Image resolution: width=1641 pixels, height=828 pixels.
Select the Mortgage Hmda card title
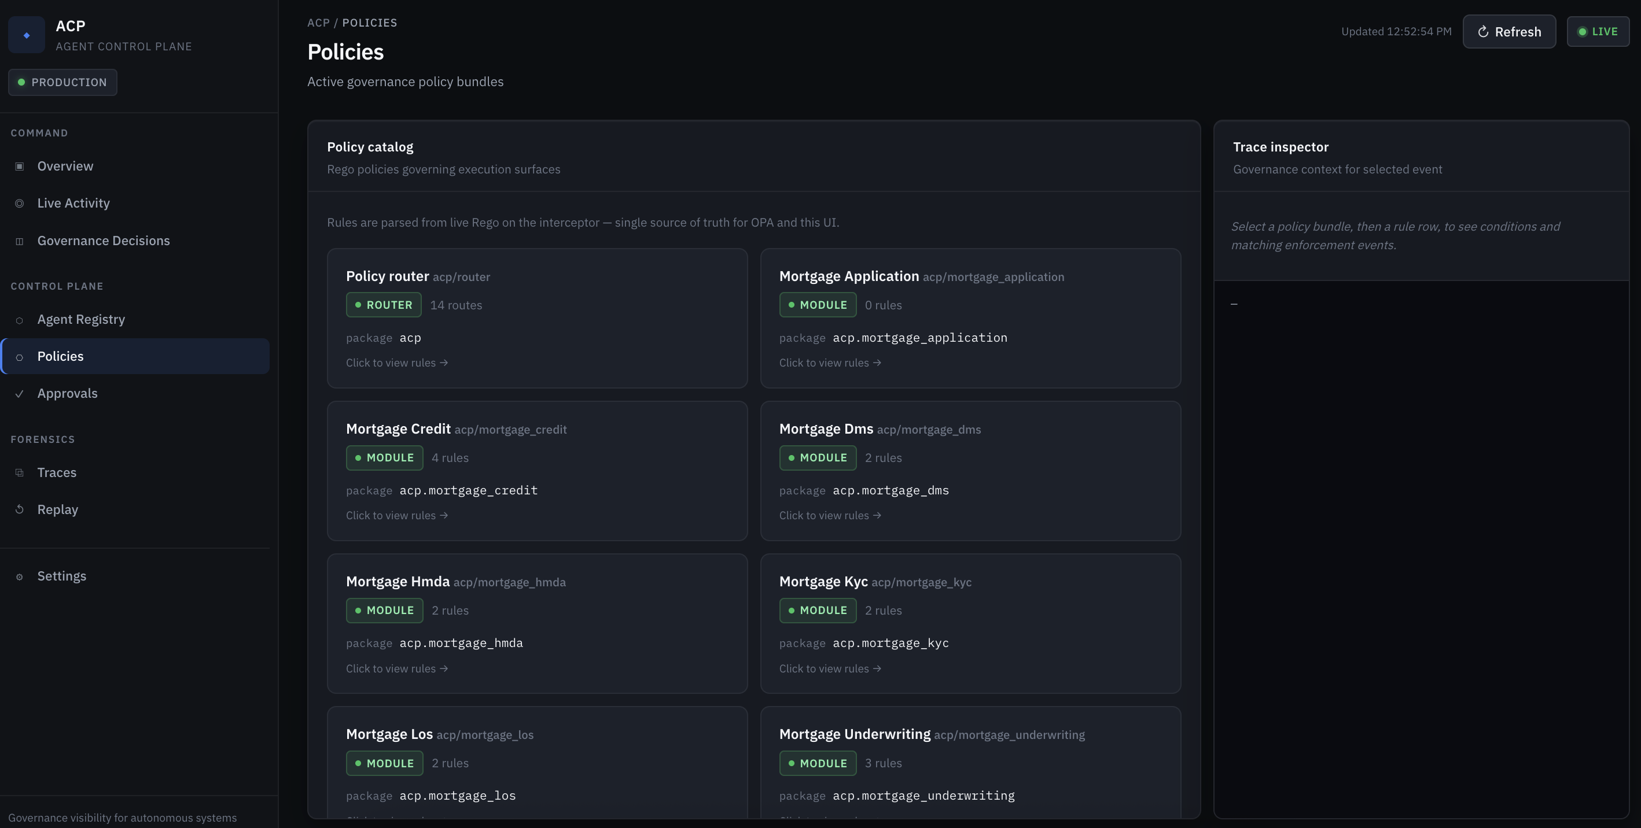[398, 582]
